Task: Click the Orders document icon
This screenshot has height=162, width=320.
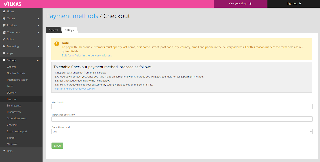Action: pos(4,18)
